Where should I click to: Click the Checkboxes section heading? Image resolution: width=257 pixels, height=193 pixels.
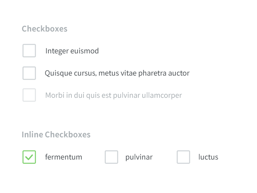click(x=44, y=29)
